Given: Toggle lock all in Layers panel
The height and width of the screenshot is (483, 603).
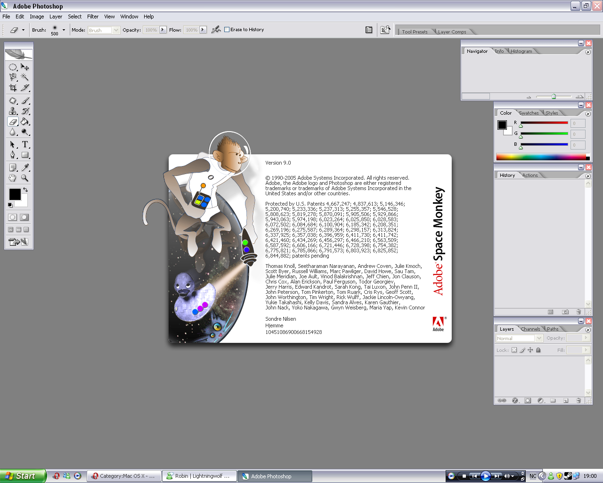Looking at the screenshot, I should (538, 350).
